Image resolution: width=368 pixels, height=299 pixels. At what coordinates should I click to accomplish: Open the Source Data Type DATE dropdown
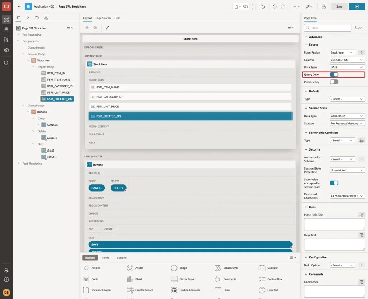(x=347, y=67)
